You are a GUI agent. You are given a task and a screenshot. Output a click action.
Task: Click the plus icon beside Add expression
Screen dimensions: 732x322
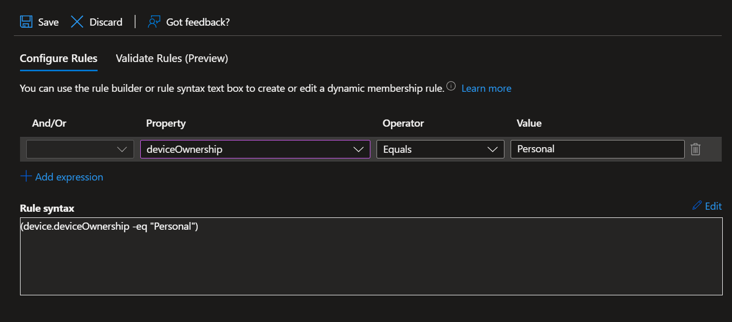click(x=26, y=176)
